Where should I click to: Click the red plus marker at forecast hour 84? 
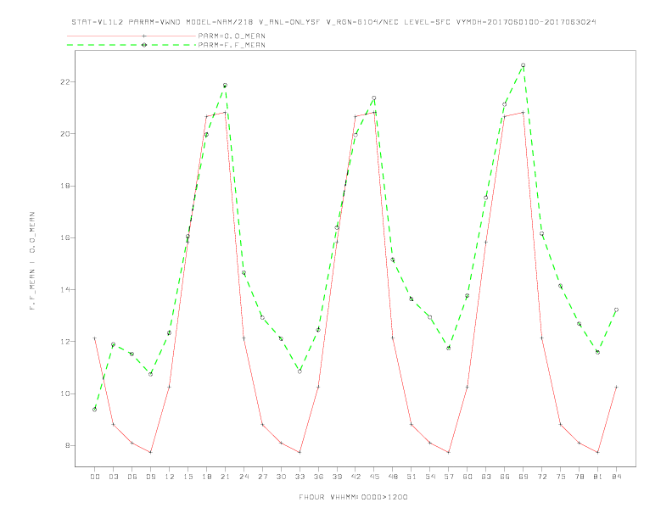click(616, 387)
